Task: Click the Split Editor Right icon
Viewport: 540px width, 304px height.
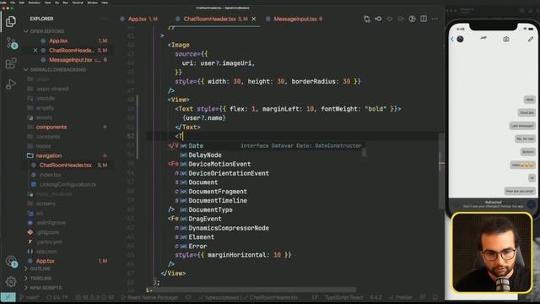Action: (x=424, y=19)
